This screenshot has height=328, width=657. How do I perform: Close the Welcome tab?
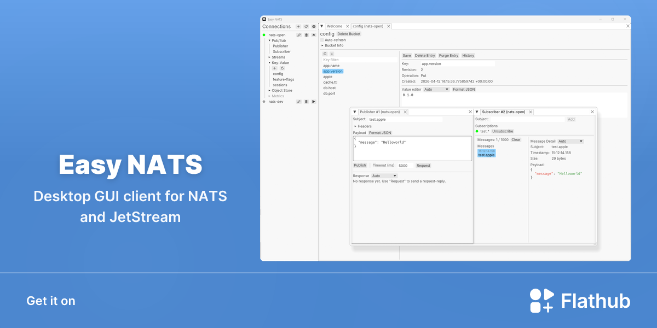(347, 26)
